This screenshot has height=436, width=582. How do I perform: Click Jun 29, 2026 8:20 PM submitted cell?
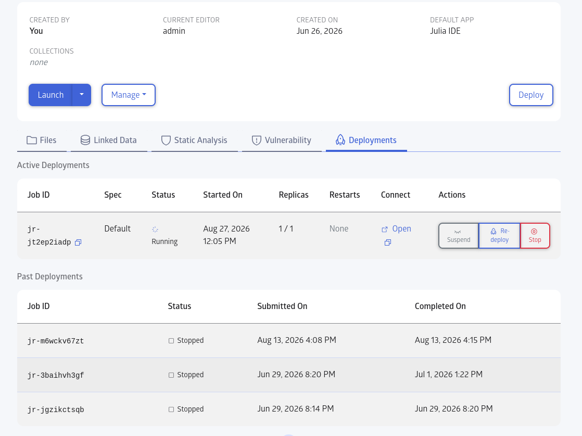[296, 374]
